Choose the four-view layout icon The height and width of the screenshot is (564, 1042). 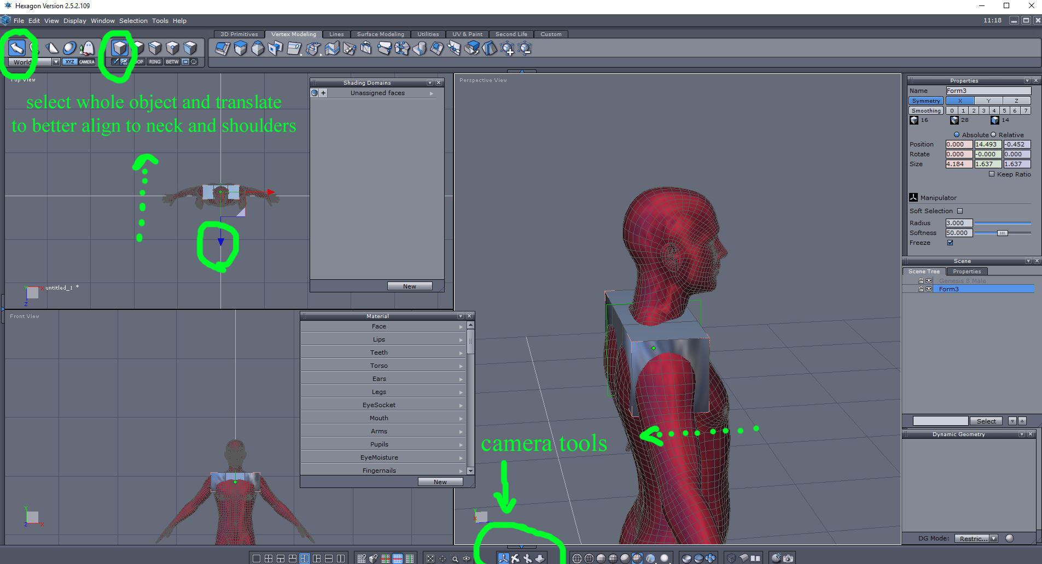(268, 558)
